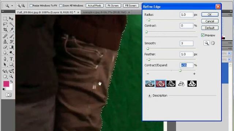Image resolution: width=234 pixels, height=131 pixels.
Task: Click the Feather value field
Action: [x=186, y=54]
